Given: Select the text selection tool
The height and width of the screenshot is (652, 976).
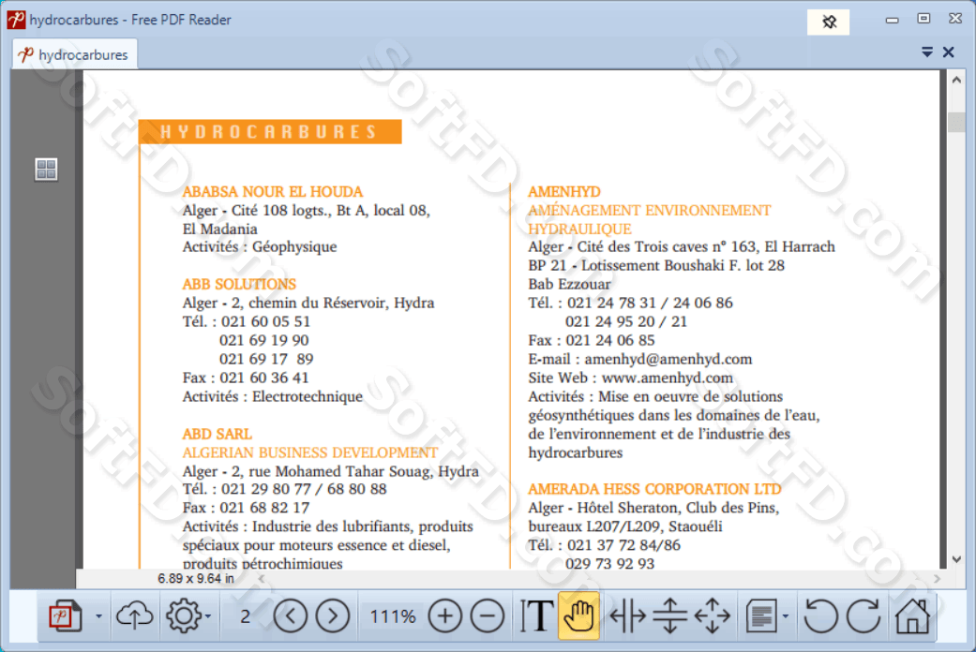Looking at the screenshot, I should 536,616.
